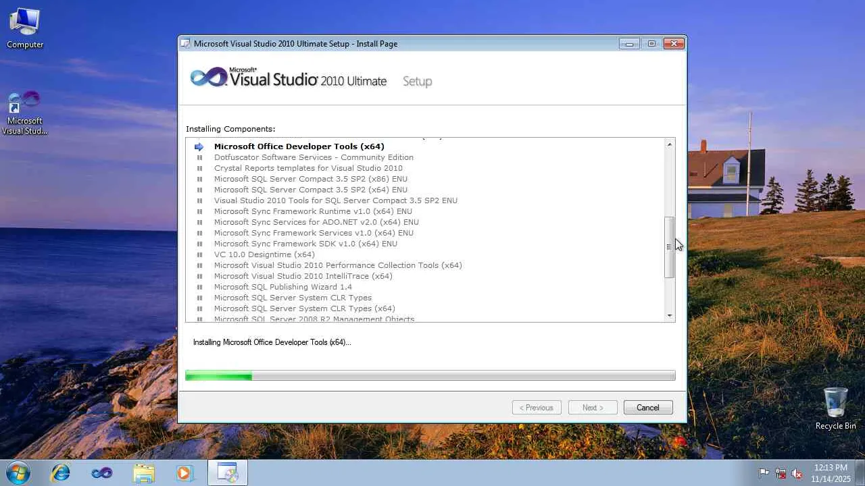Click the Previous button
This screenshot has height=486, width=865.
537,408
